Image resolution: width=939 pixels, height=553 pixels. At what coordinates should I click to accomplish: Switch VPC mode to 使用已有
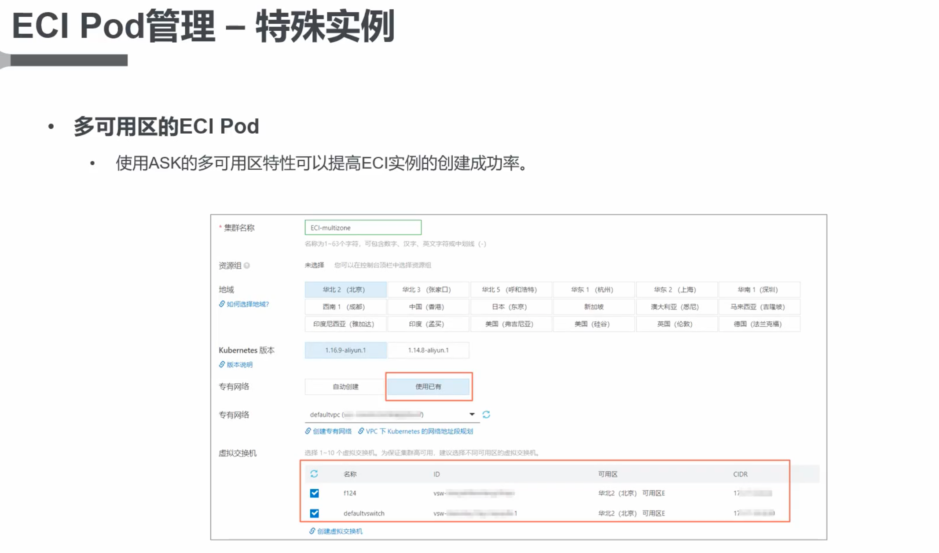429,387
